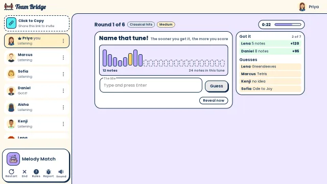Click Sofia's Ode to Joy guess
327x184 pixels.
coord(270,88)
